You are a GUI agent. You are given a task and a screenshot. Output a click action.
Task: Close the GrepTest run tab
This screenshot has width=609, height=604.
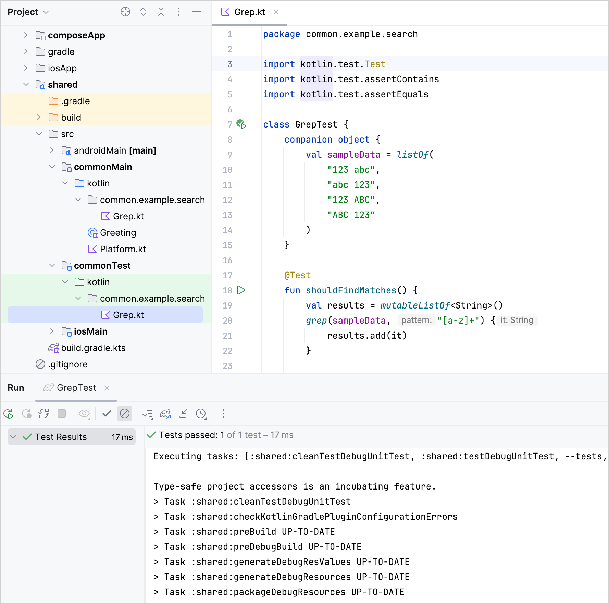pos(107,388)
